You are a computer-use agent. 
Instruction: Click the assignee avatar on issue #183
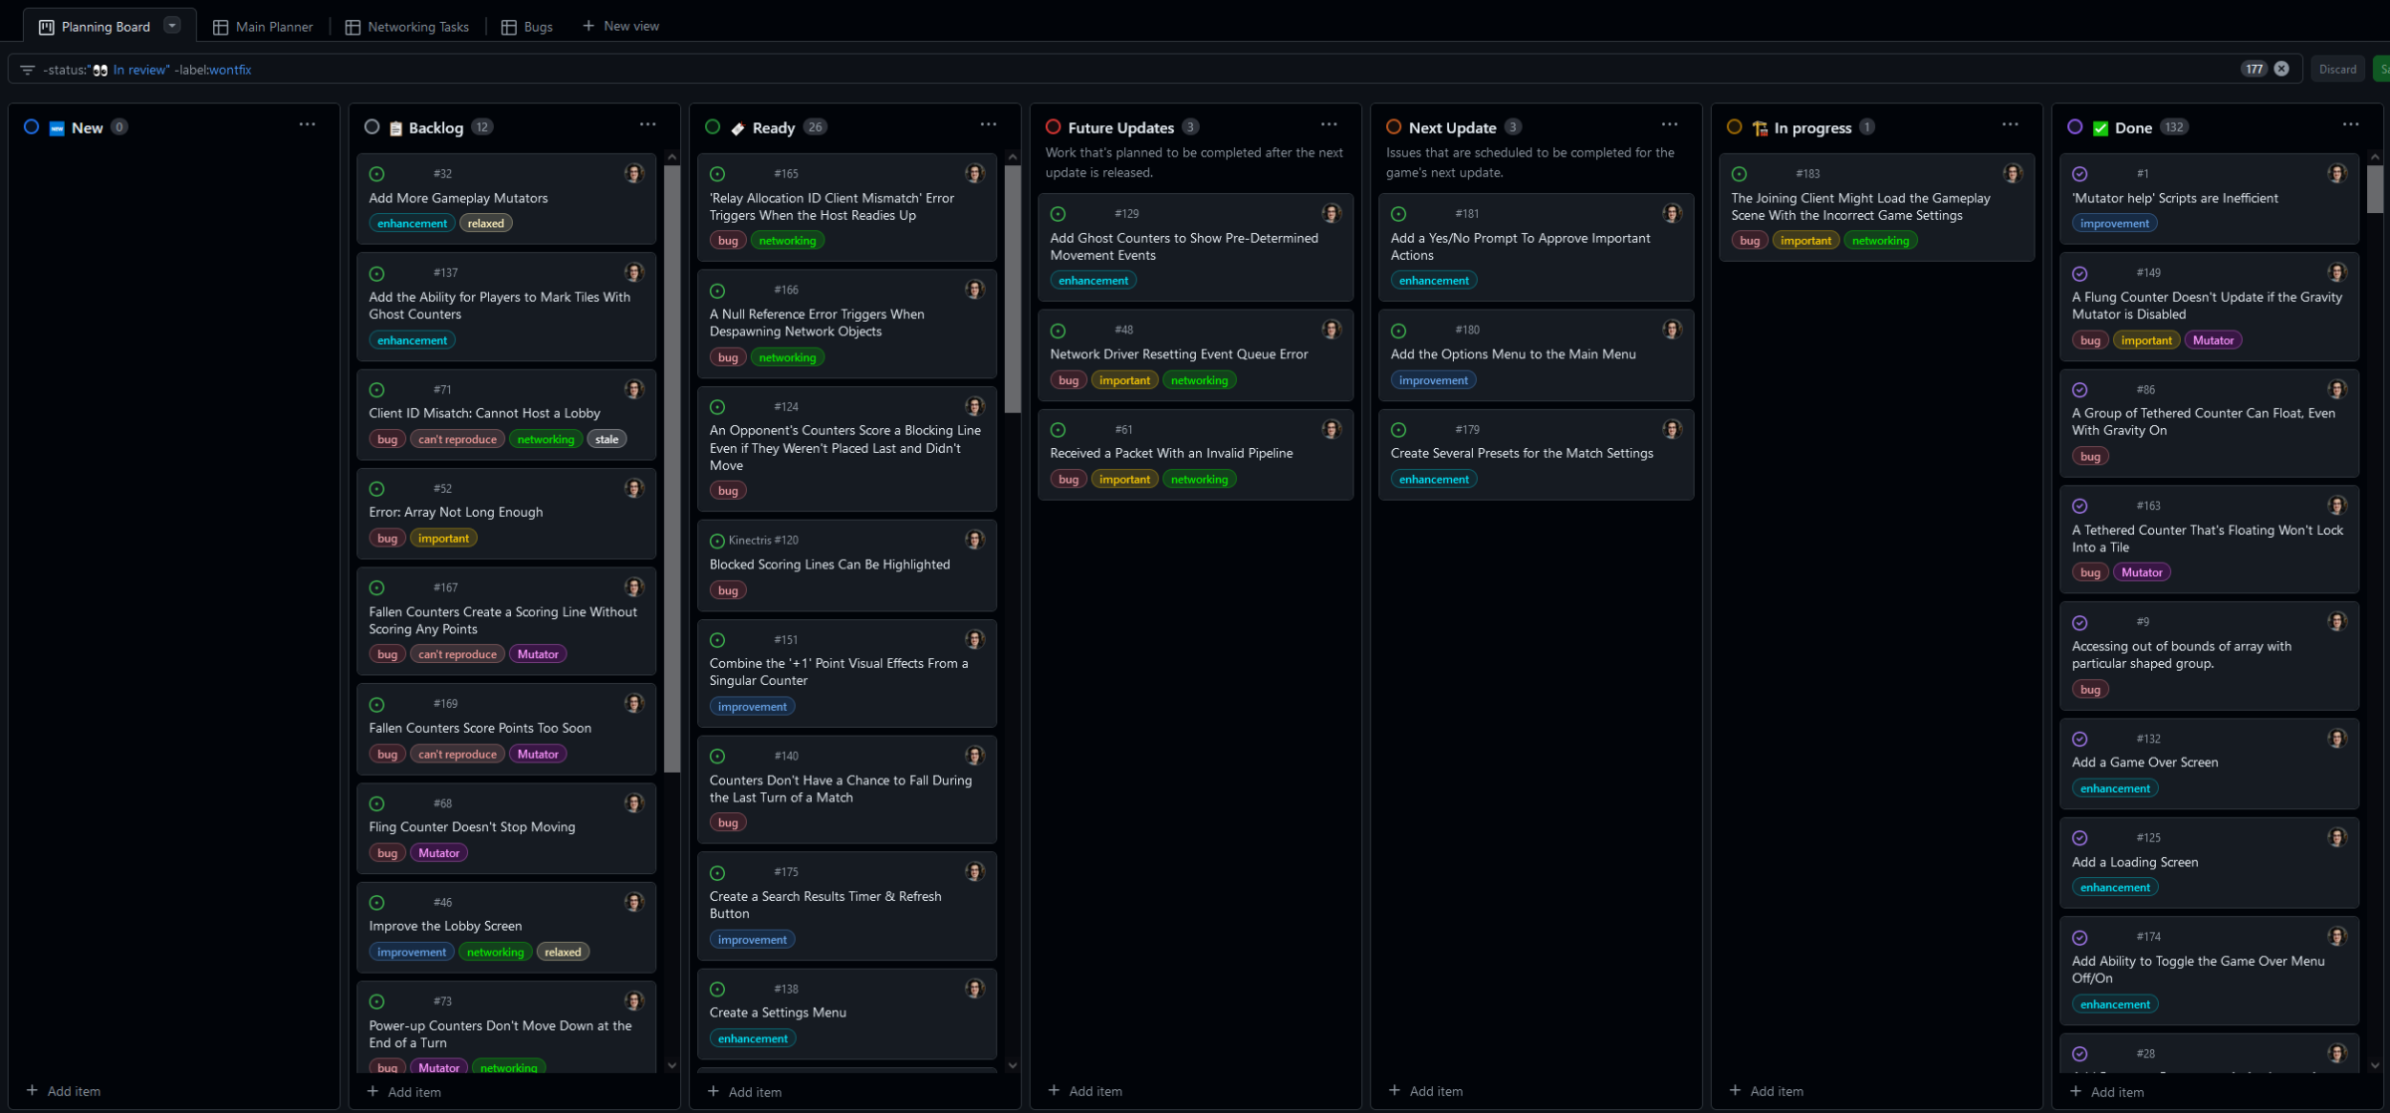[x=2014, y=173]
